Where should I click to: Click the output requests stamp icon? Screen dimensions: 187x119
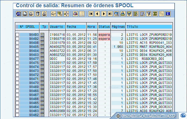click(x=44, y=14)
